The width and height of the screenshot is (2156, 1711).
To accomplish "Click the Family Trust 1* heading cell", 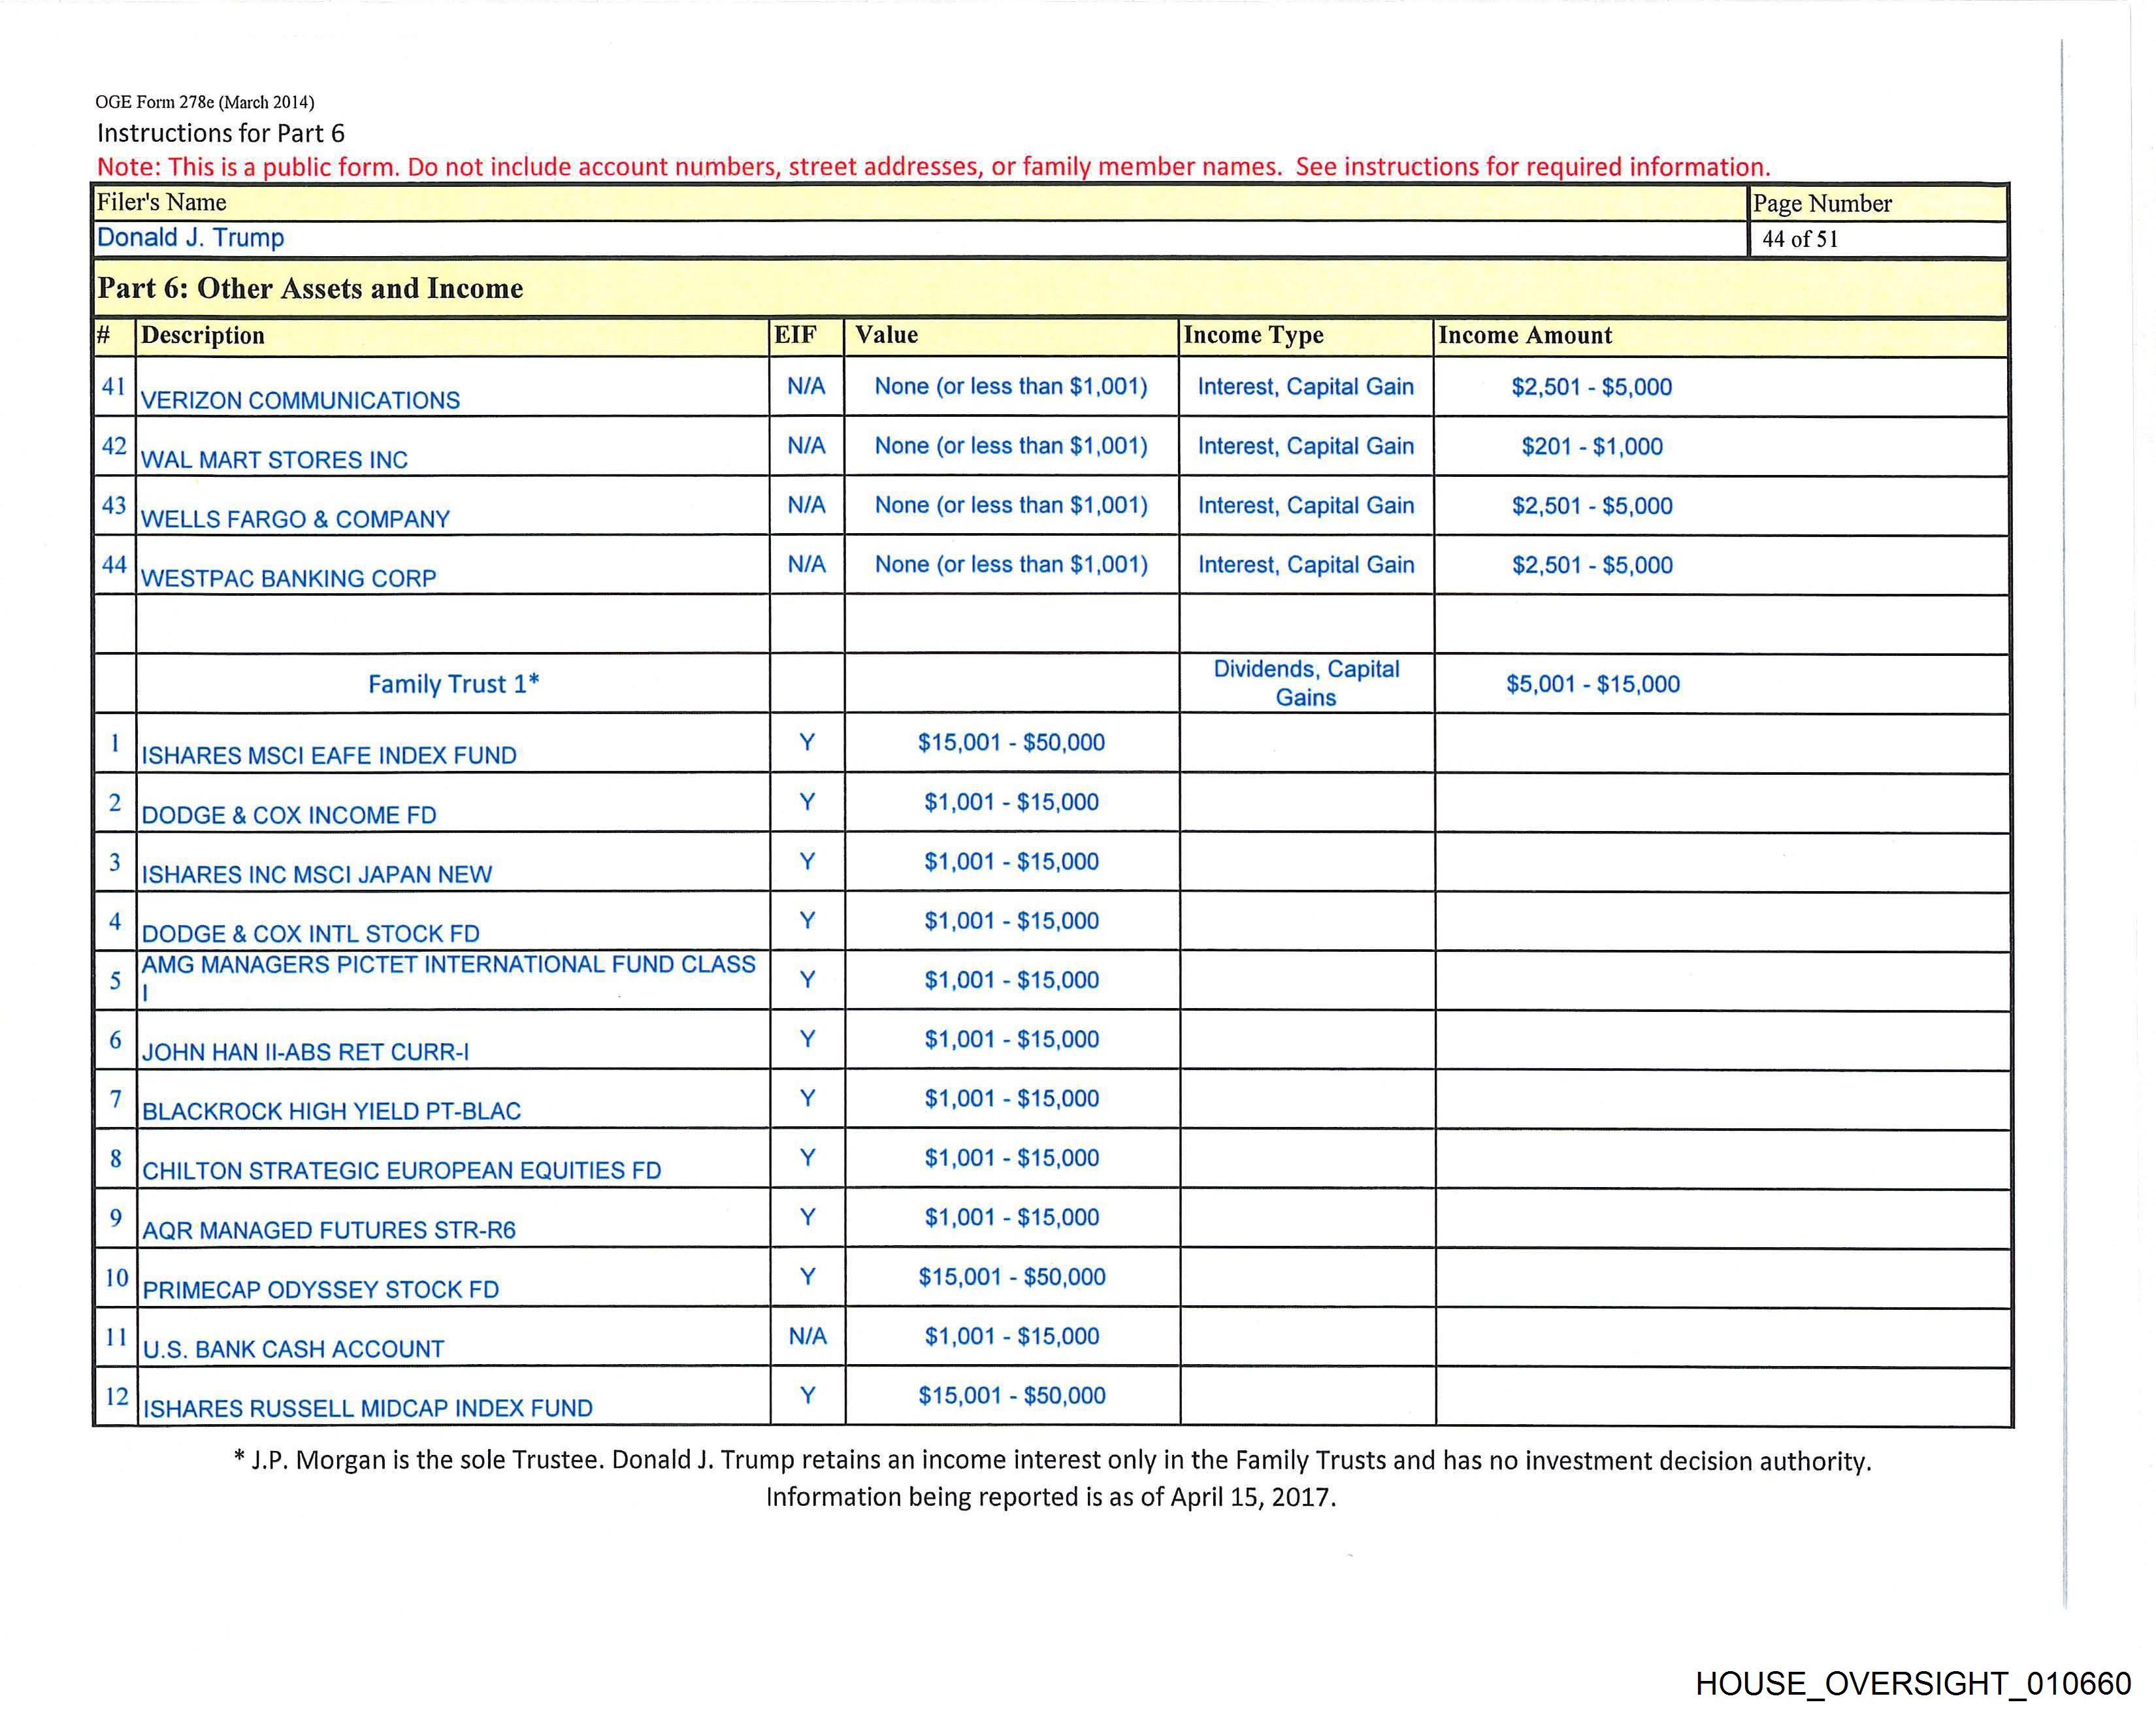I will tap(453, 684).
